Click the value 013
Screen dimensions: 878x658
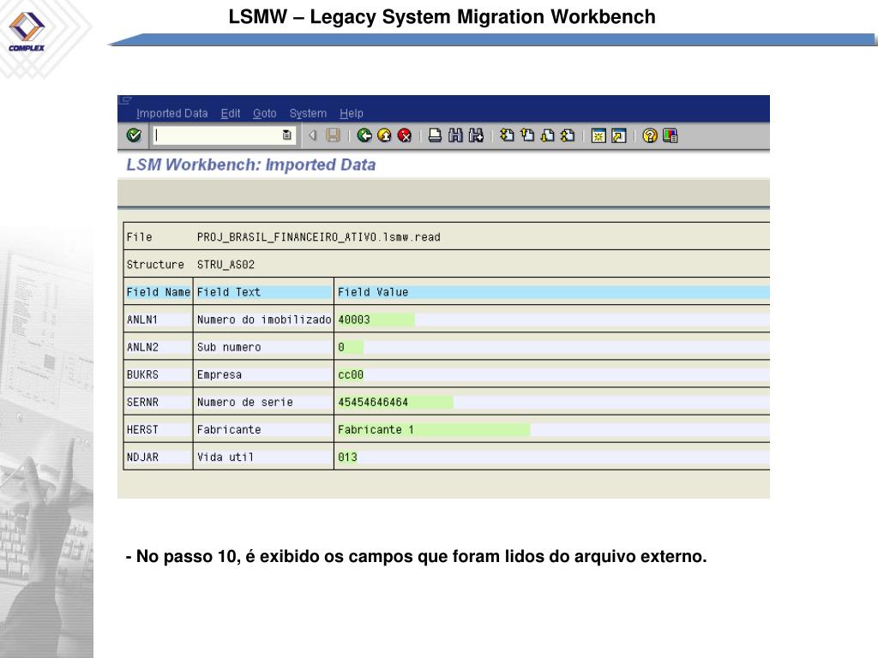pyautogui.click(x=347, y=457)
